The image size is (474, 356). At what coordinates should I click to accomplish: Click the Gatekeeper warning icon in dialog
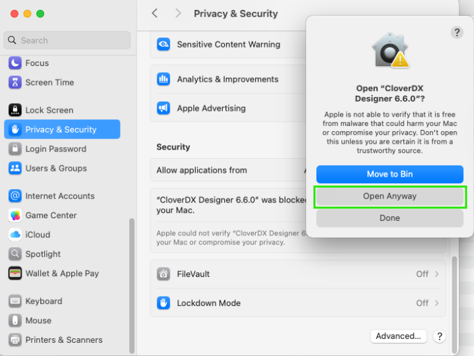point(390,50)
